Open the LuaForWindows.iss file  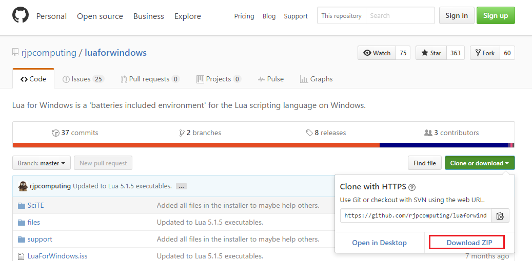click(57, 256)
